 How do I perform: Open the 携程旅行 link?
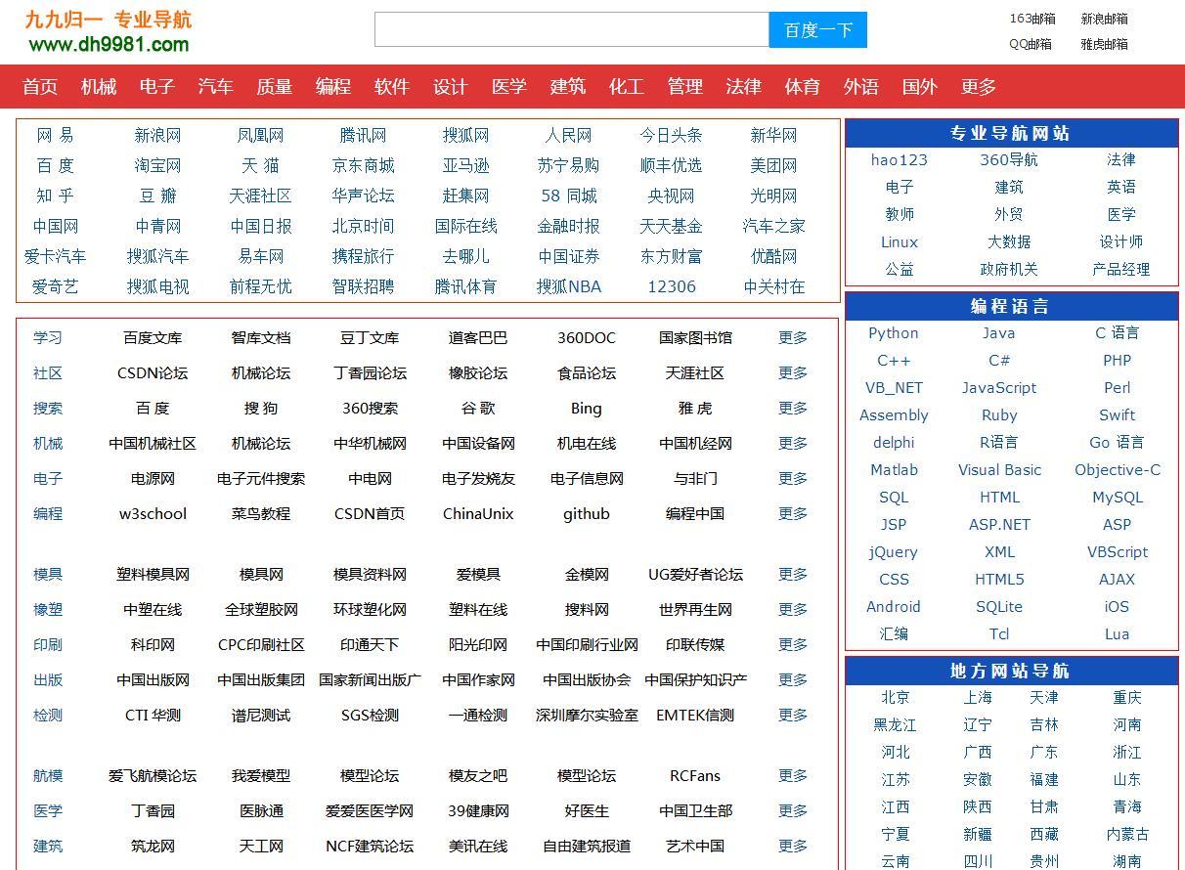click(363, 256)
